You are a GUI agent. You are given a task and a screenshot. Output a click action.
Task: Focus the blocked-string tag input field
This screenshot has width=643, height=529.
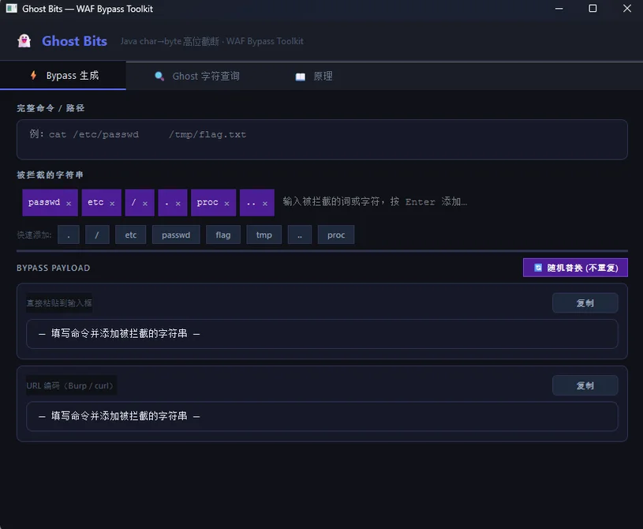coord(451,202)
